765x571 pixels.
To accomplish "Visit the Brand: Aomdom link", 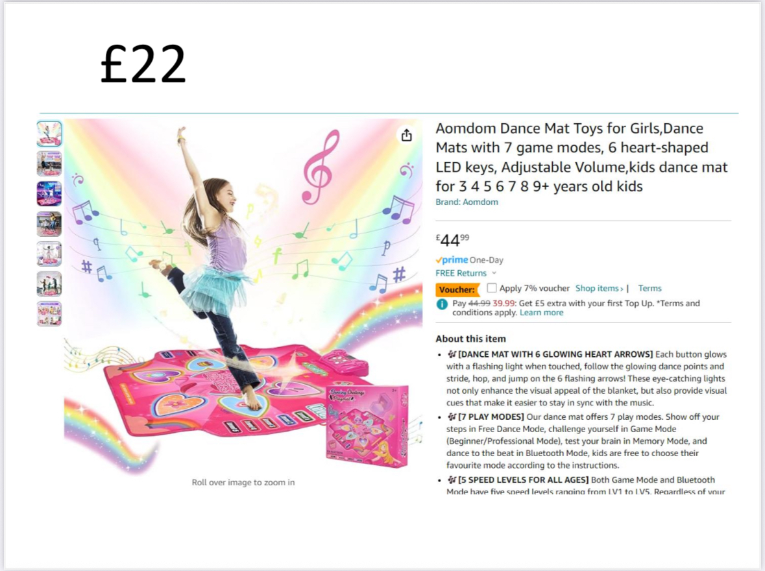I will pyautogui.click(x=467, y=202).
